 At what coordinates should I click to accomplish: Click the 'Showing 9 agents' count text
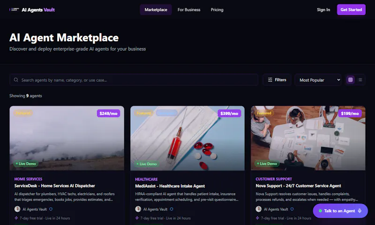pos(26,96)
